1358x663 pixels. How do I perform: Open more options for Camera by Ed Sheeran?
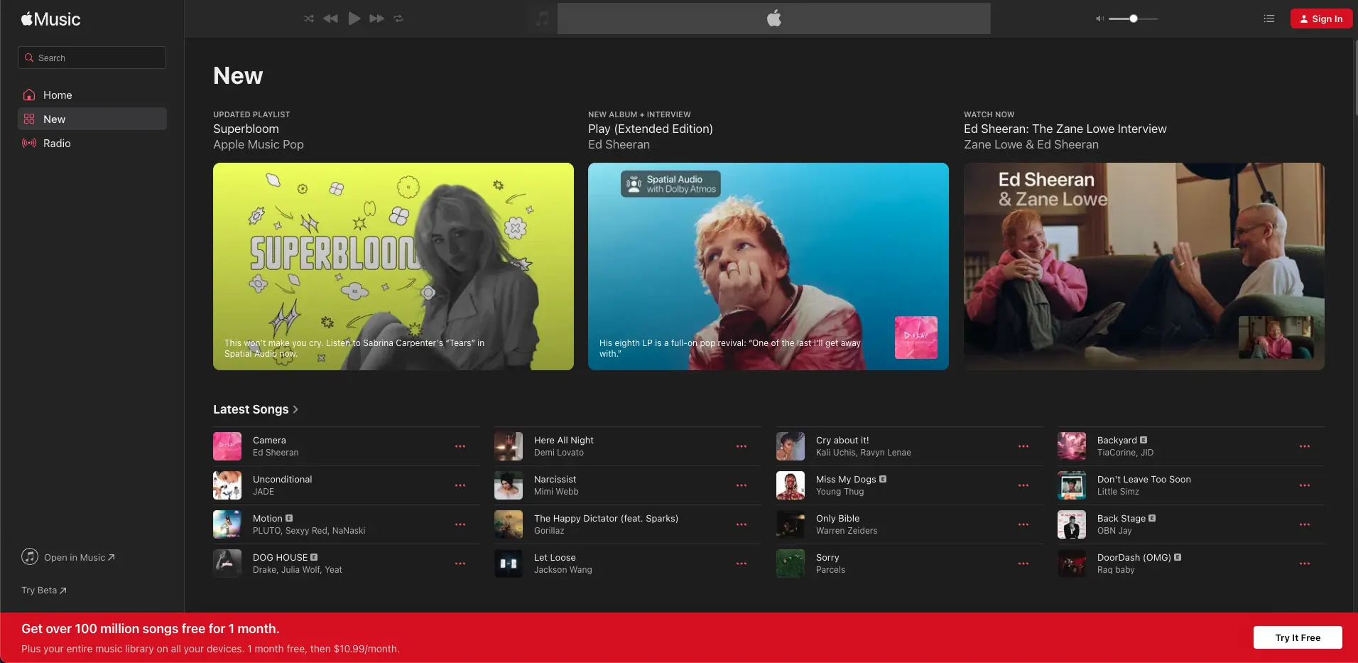coord(460,446)
